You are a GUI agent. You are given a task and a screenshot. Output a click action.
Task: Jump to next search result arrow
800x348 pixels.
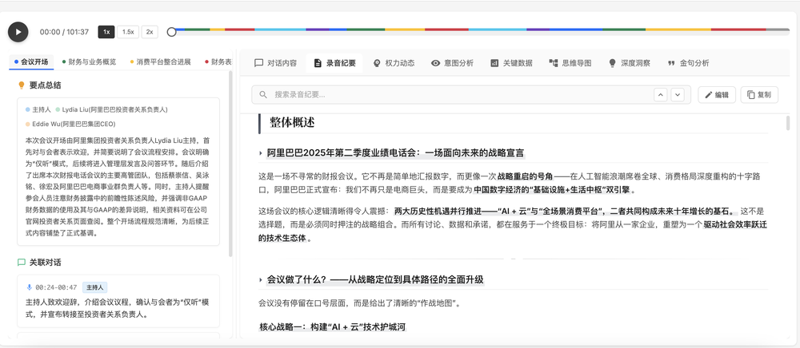(678, 94)
